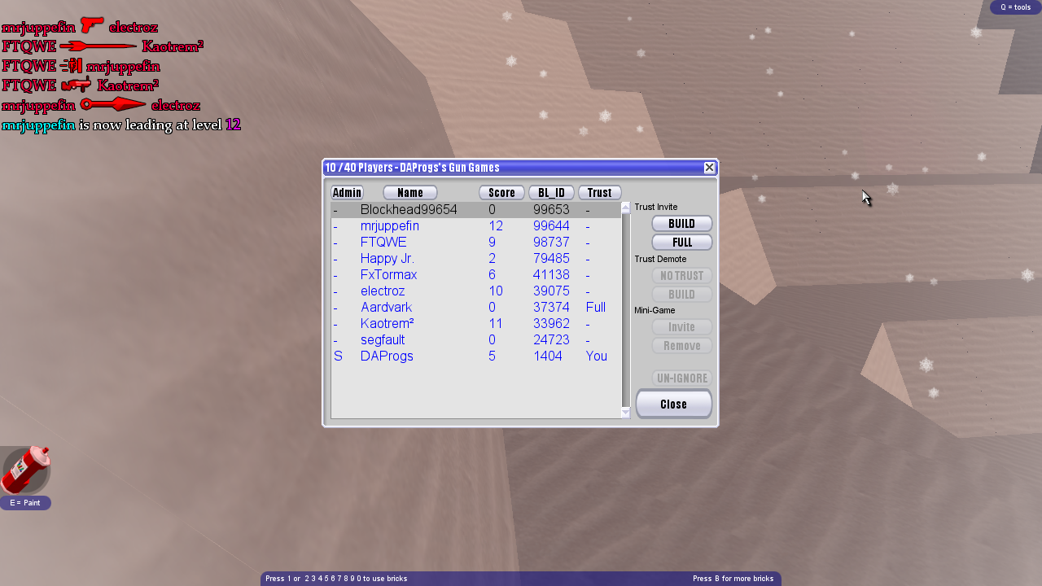Send BUILD trust invite
Viewport: 1042px width, 586px height.
click(x=682, y=224)
